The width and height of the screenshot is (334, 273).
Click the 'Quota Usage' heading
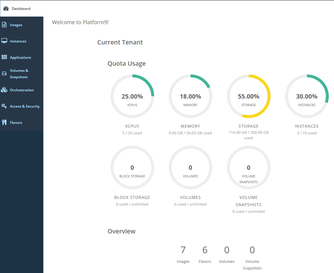pos(127,64)
